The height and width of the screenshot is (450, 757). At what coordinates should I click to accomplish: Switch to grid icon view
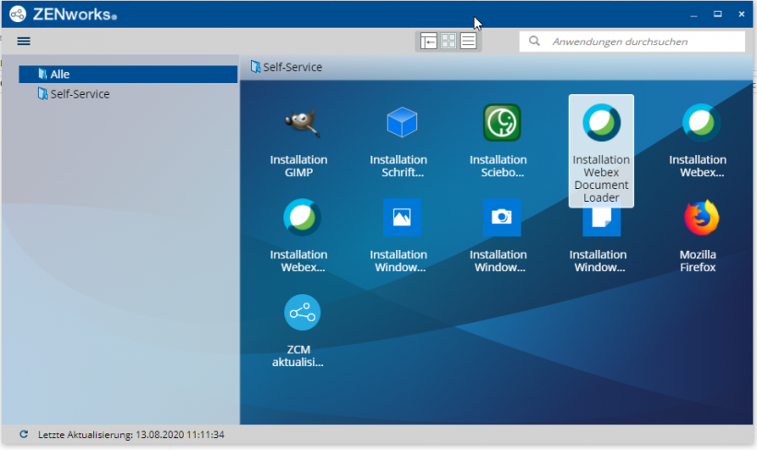pyautogui.click(x=449, y=41)
